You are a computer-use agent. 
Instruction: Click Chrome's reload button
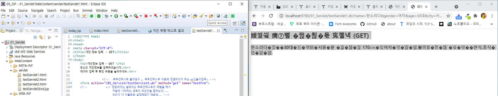tap(271, 16)
